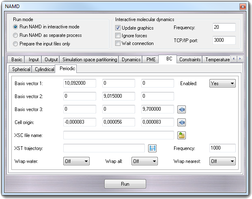The height and width of the screenshot is (199, 252).
Task: Enable the Ignore forces checkbox
Action: coord(118,36)
